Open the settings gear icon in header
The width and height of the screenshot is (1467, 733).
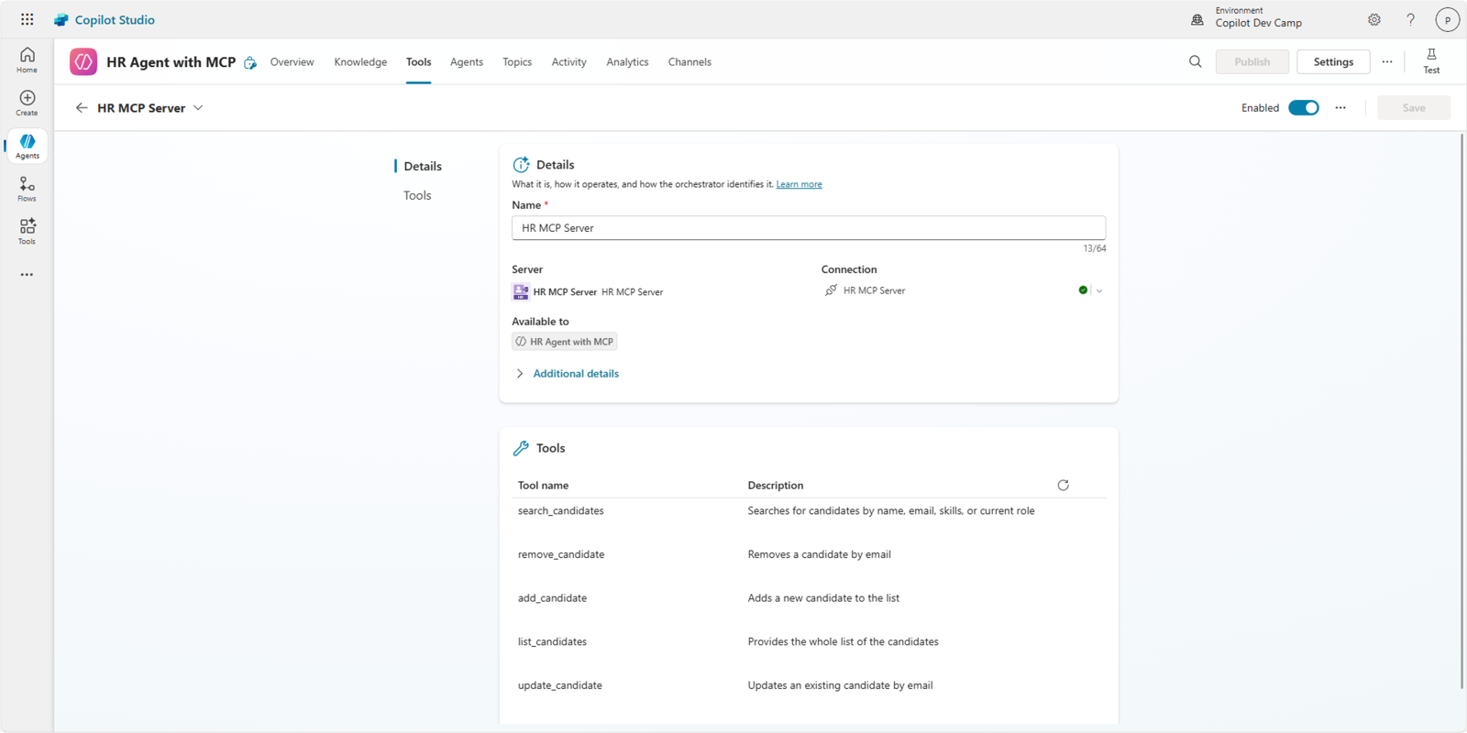[x=1374, y=19]
